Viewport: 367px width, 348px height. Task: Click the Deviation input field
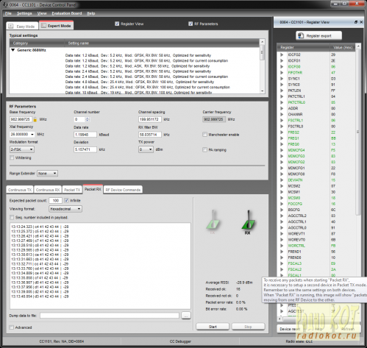85,149
